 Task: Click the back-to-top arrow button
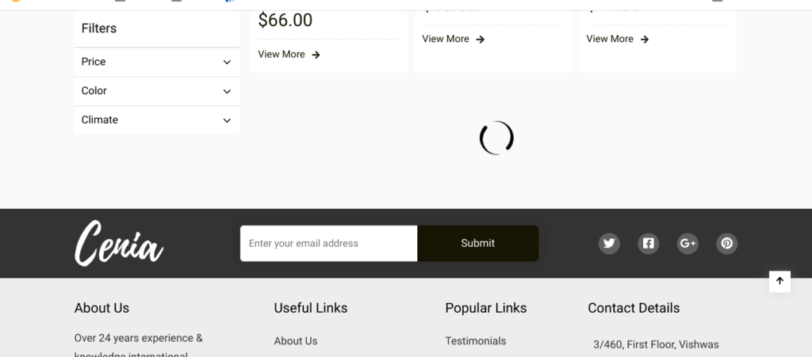tap(779, 282)
